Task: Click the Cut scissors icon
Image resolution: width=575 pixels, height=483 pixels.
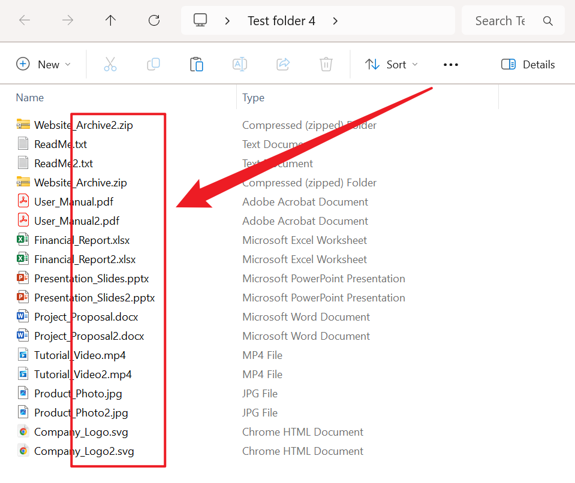Action: (x=110, y=65)
